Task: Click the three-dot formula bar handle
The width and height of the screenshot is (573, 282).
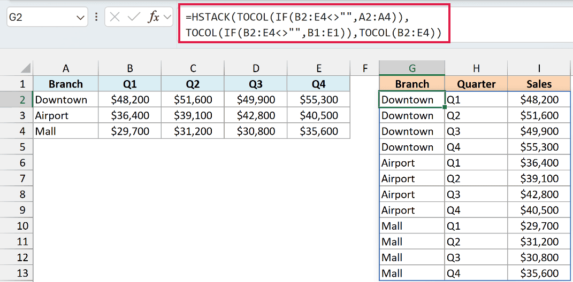Action: click(96, 17)
